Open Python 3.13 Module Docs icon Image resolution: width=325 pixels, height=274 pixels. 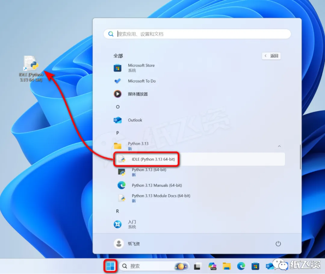tap(122, 198)
